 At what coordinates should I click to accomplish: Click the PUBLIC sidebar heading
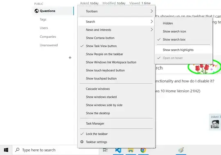38,4
